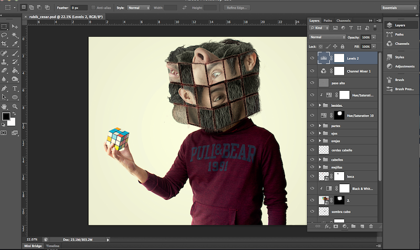Click the Feather input field

tap(79, 8)
